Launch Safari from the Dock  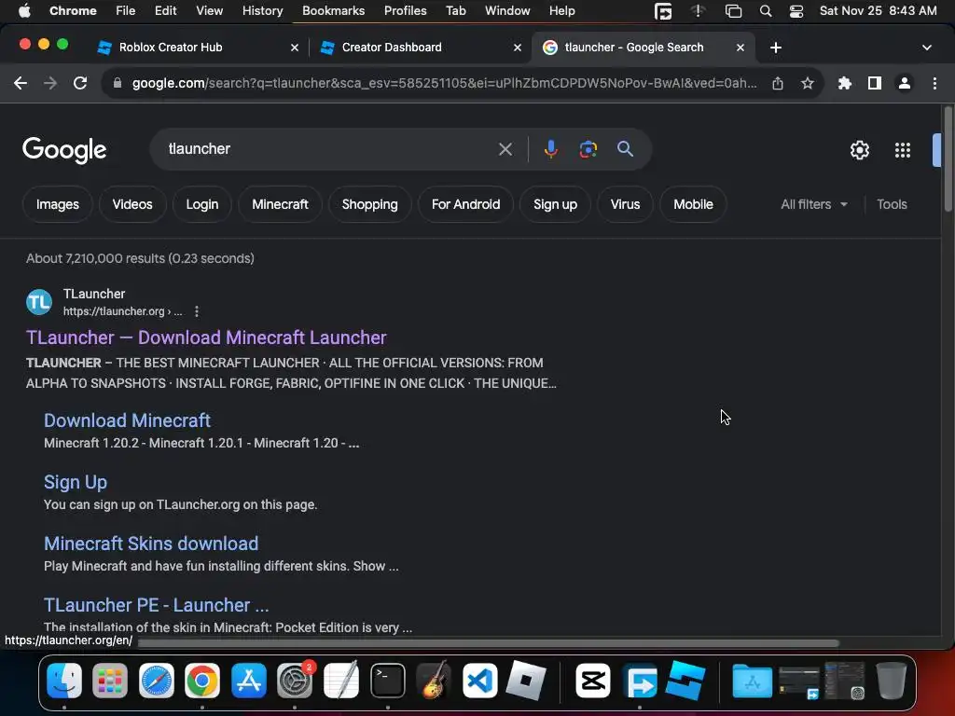tap(157, 680)
